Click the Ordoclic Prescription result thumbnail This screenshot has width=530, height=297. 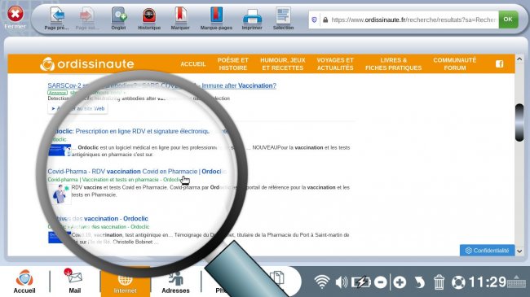pyautogui.click(x=60, y=151)
